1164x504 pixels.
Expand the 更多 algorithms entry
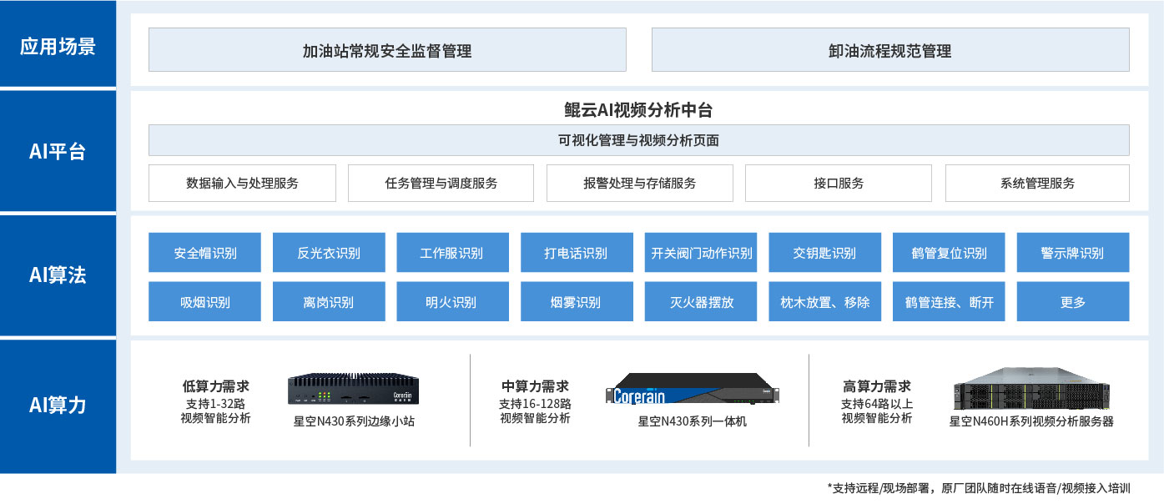coord(1073,301)
